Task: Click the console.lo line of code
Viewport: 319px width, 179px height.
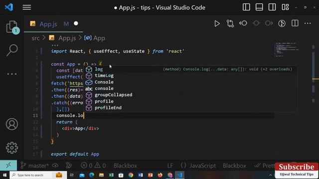Action: (70, 115)
